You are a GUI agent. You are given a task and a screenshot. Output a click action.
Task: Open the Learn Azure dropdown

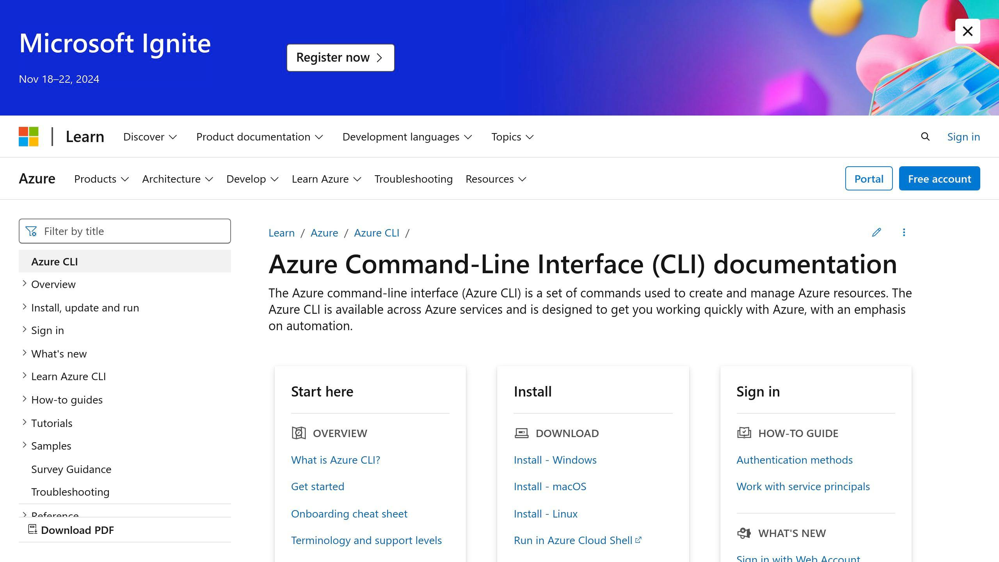point(327,179)
